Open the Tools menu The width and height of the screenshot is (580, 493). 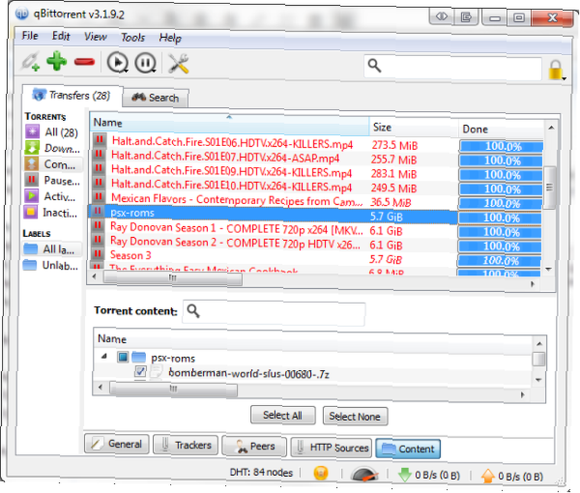click(133, 37)
